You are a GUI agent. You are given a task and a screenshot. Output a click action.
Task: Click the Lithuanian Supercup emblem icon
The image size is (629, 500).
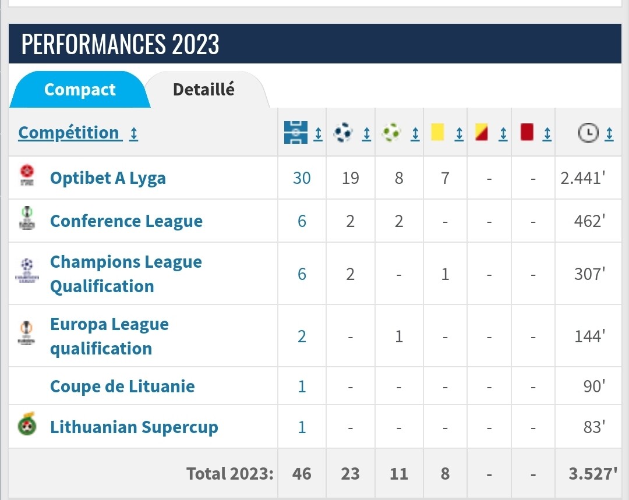(27, 424)
